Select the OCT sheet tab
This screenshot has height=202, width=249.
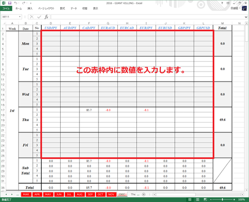[101, 194]
